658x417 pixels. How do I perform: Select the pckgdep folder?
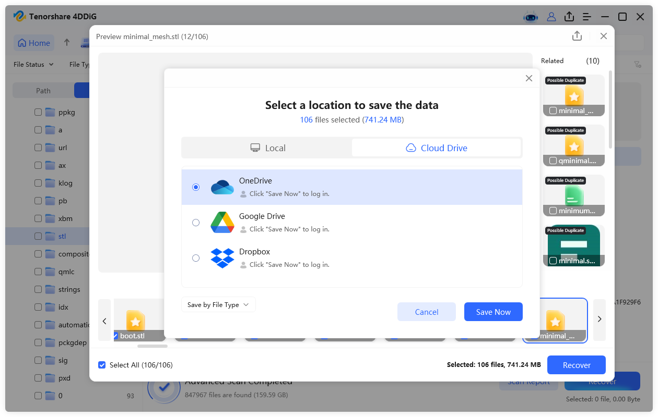pyautogui.click(x=72, y=342)
